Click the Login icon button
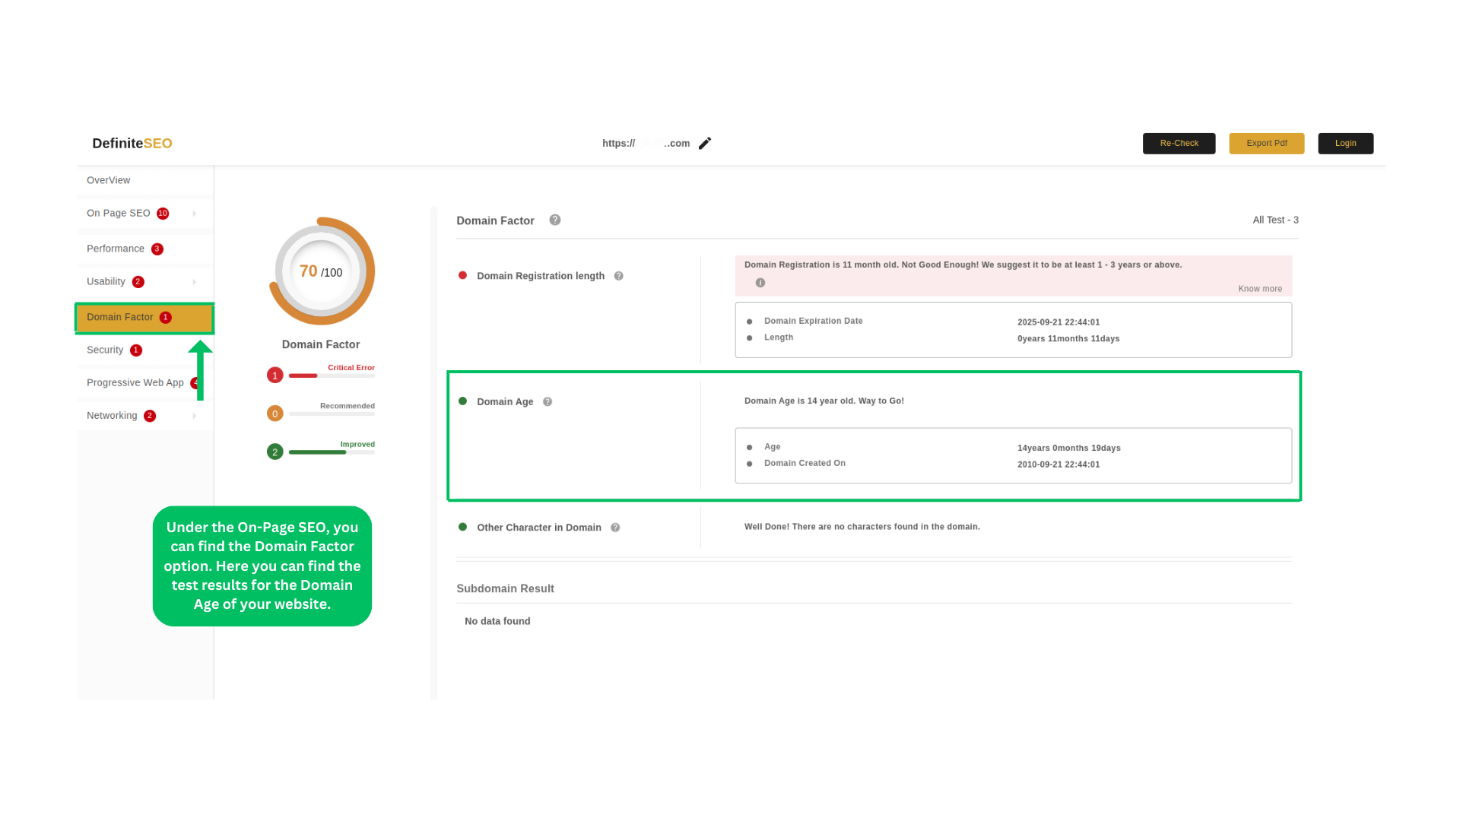The width and height of the screenshot is (1460, 821). pyautogui.click(x=1346, y=142)
